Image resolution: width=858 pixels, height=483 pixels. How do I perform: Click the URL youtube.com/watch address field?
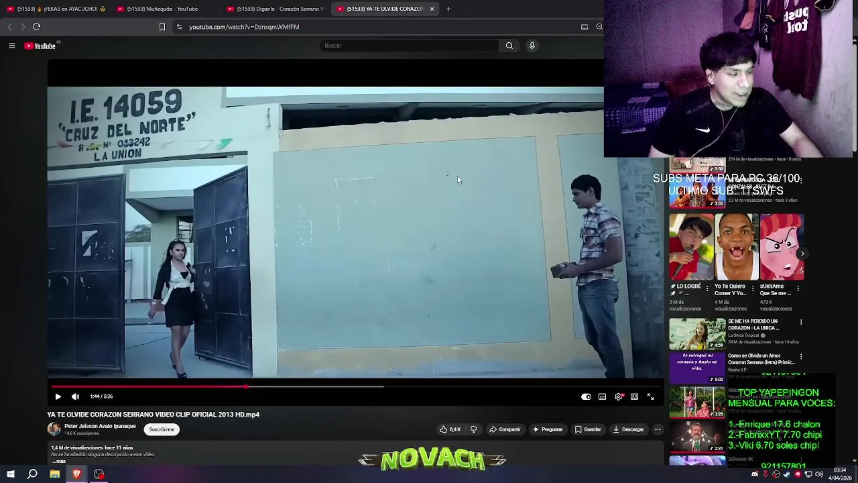(x=244, y=27)
